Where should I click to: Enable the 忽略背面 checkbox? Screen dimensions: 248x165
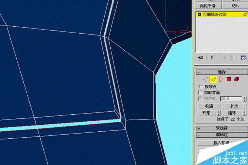point(200,92)
